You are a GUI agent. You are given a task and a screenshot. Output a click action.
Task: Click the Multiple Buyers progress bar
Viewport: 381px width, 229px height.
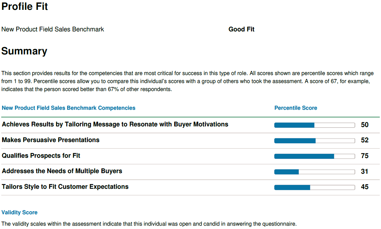pyautogui.click(x=315, y=172)
